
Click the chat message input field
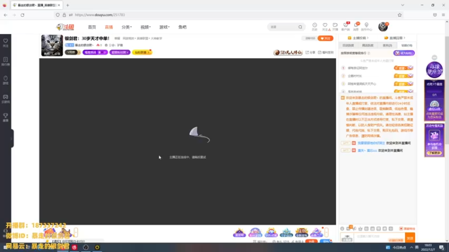coord(380,236)
